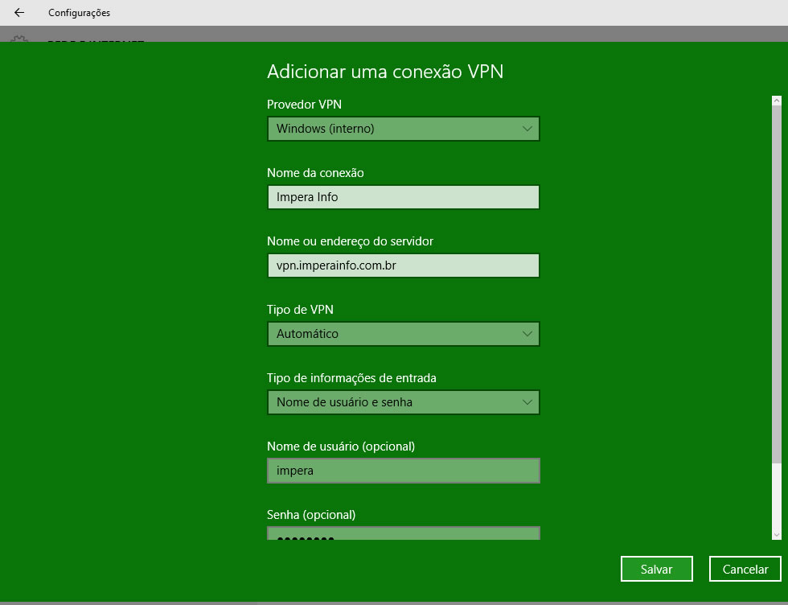This screenshot has width=788, height=605.
Task: Expand the Tipo de VPN dropdown
Action: 403,334
